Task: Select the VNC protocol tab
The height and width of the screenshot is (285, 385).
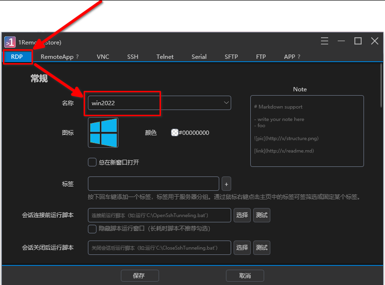Action: point(103,57)
